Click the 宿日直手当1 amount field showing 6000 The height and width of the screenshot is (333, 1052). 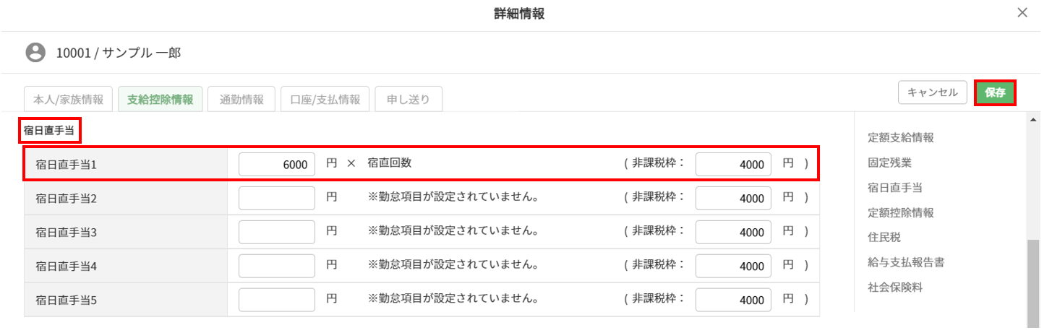click(x=277, y=165)
